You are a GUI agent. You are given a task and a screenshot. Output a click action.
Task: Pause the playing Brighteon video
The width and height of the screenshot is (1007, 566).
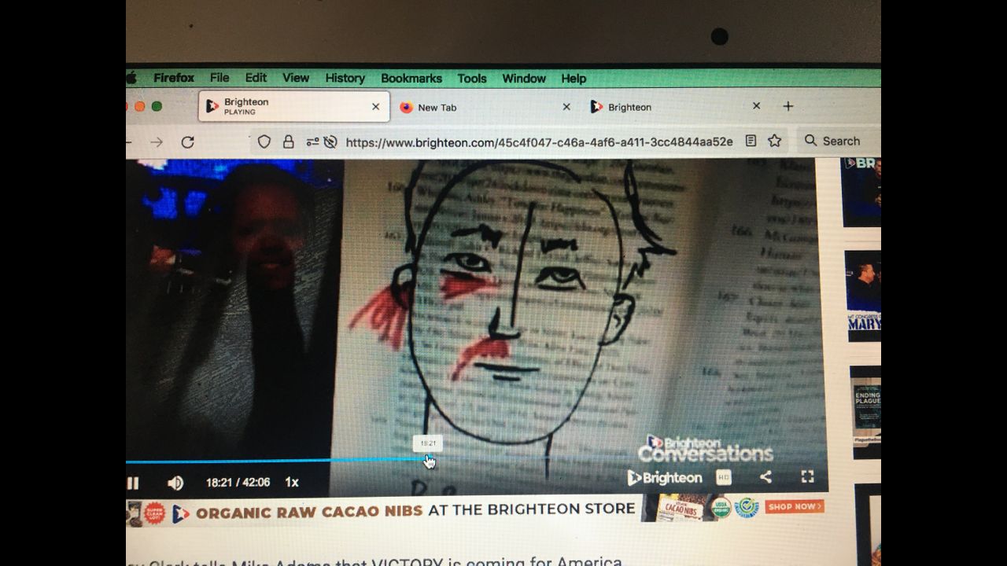pos(133,483)
